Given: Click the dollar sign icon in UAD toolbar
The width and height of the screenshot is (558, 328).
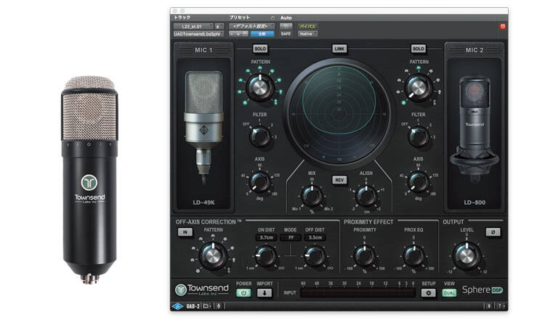Looking at the screenshot, I should (x=489, y=306).
